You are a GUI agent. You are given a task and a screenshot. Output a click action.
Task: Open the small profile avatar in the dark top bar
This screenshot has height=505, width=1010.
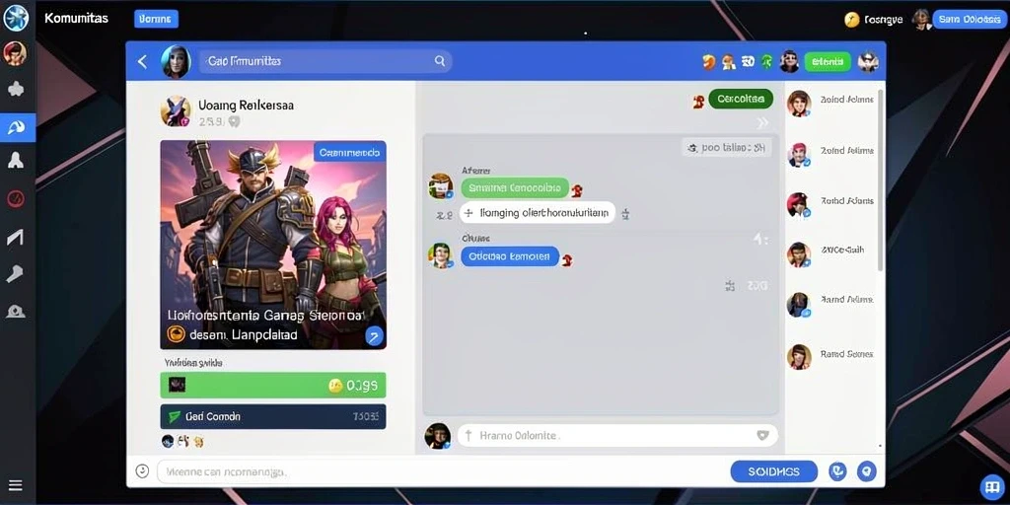tap(921, 20)
